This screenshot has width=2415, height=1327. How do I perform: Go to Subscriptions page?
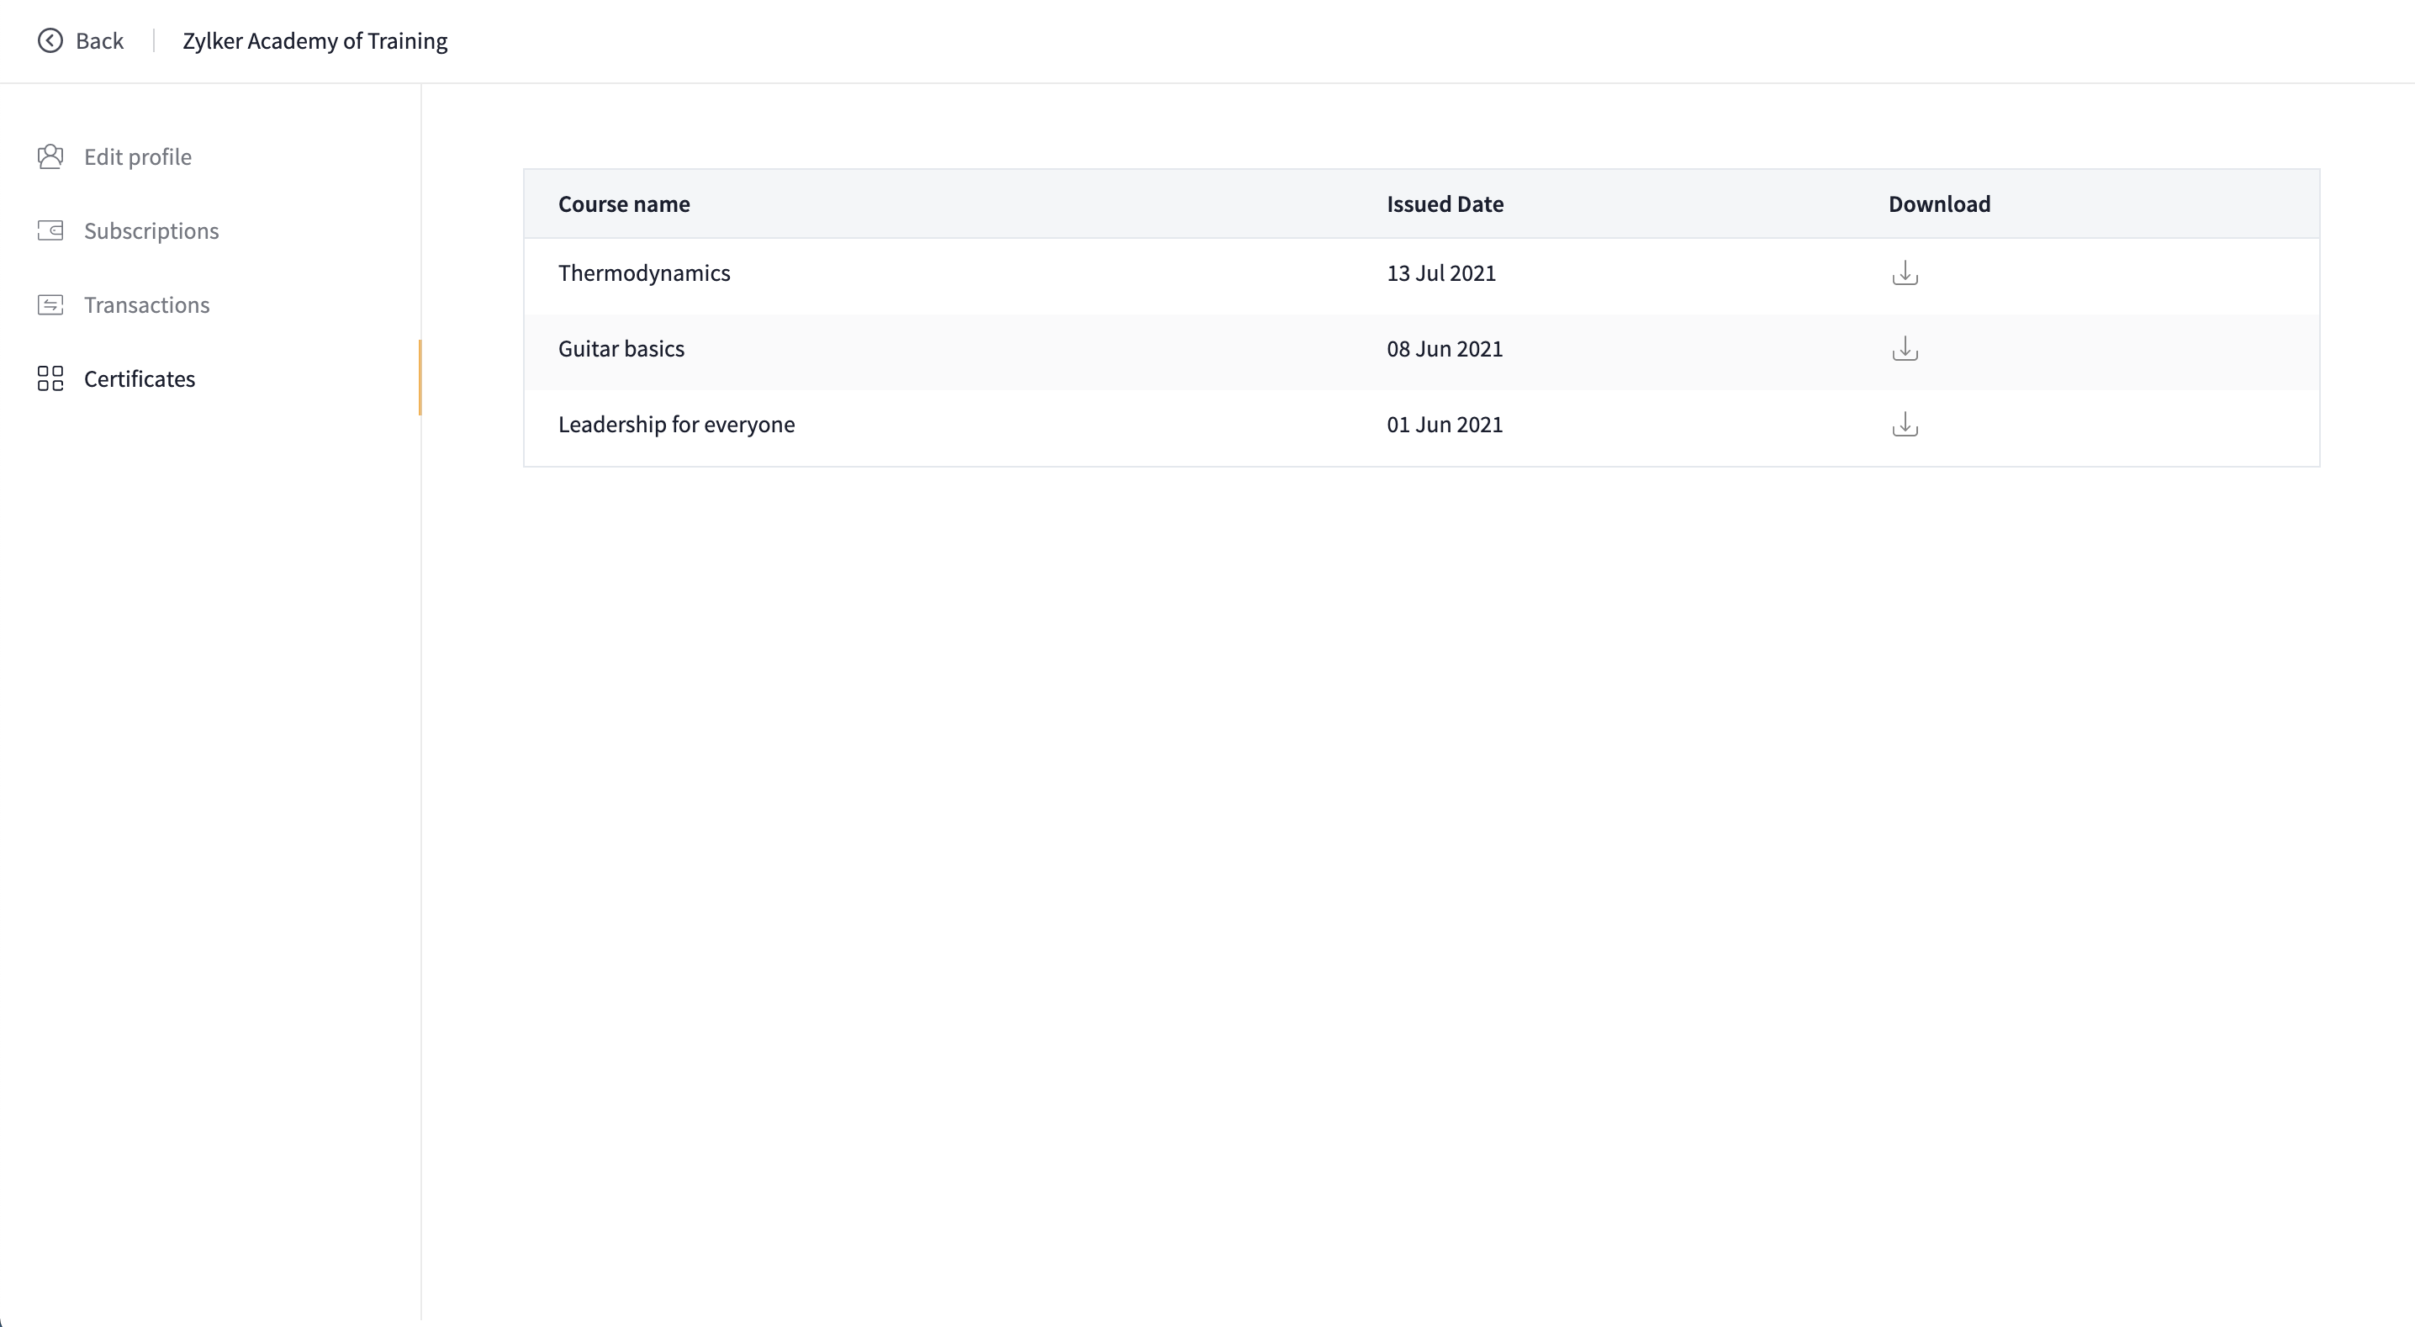point(151,230)
